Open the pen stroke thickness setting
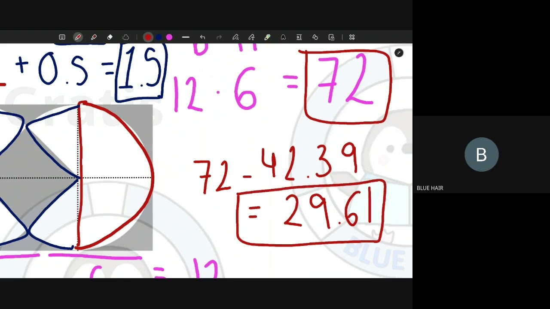 (x=186, y=37)
